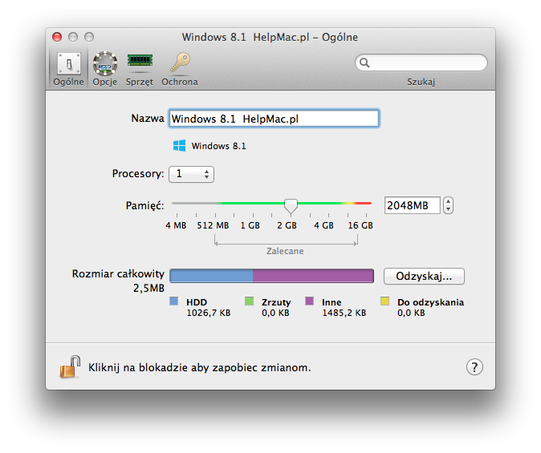Image resolution: width=541 pixels, height=453 pixels.
Task: Click the 2048MB memory input field
Action: coord(412,205)
